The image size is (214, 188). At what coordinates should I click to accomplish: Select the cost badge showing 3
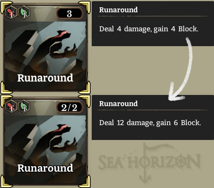coord(69,14)
